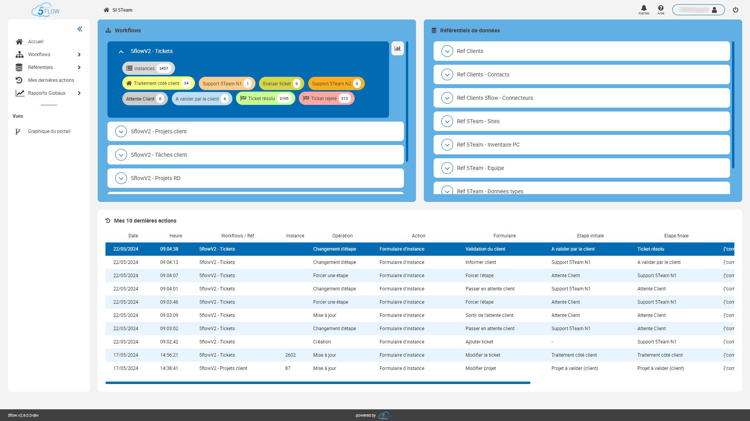This screenshot has height=421, width=750.
Task: Enable the Ticket résolu 2105 filter
Action: [265, 98]
